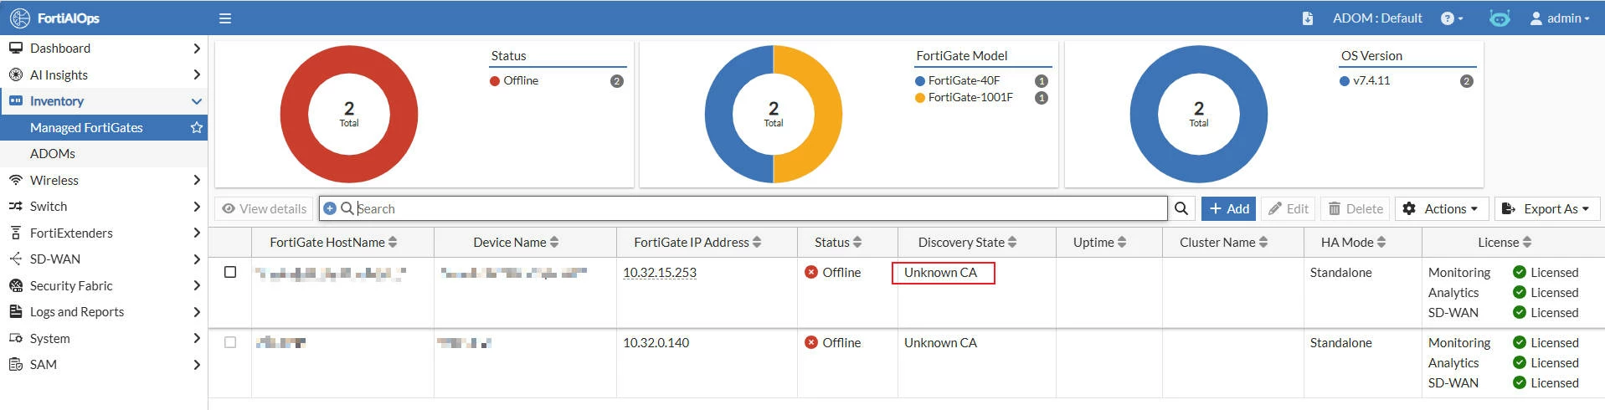
Task: Click Unknown CA in 10.32.0.140 row
Action: click(940, 343)
